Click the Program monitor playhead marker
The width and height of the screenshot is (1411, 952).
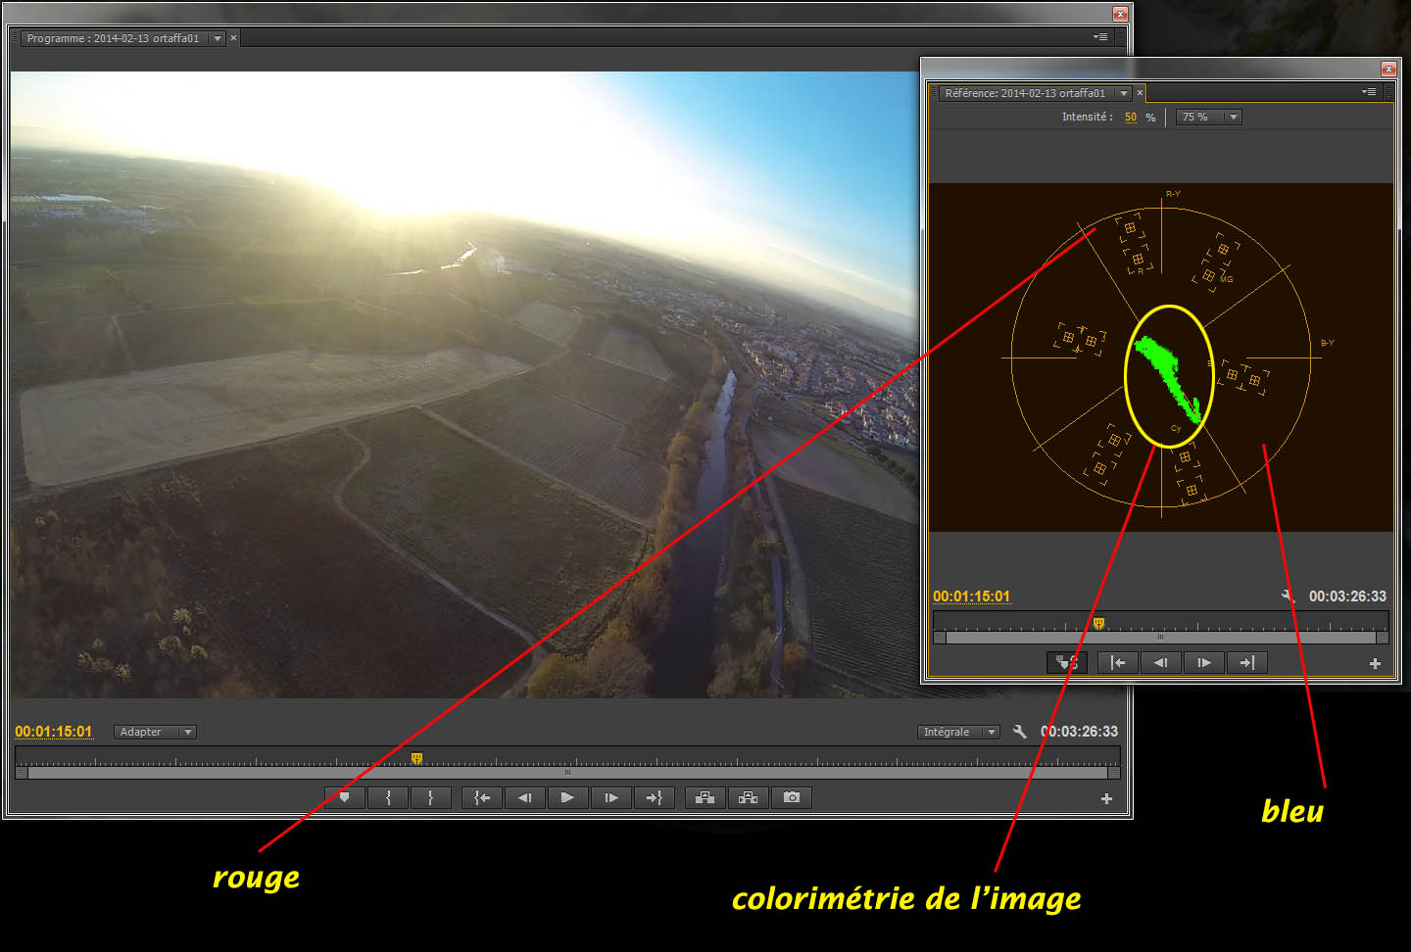pos(416,758)
